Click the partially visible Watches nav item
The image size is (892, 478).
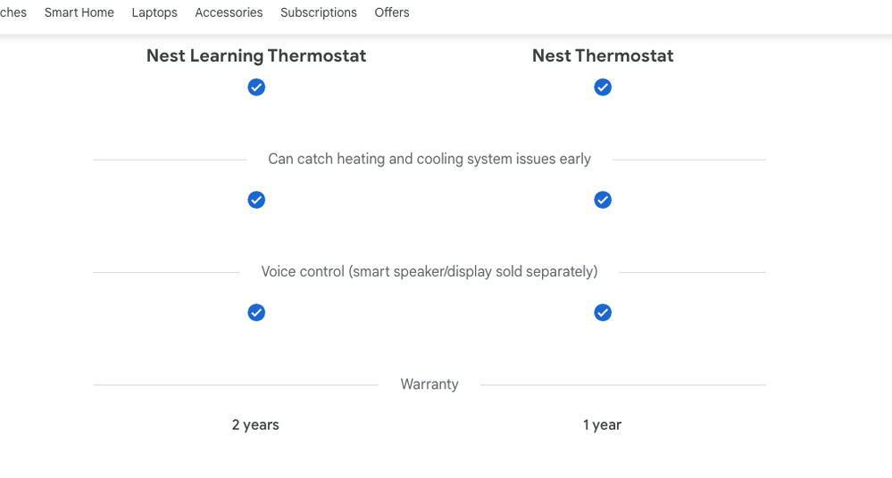[13, 12]
